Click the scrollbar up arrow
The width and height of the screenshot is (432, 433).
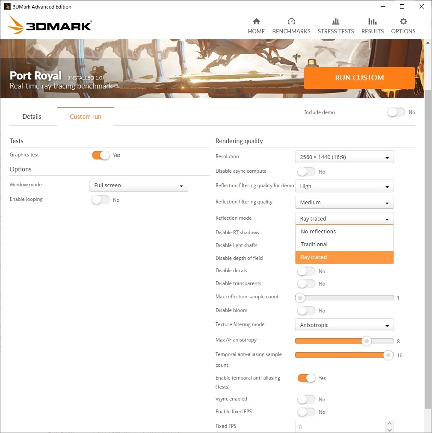[x=428, y=43]
